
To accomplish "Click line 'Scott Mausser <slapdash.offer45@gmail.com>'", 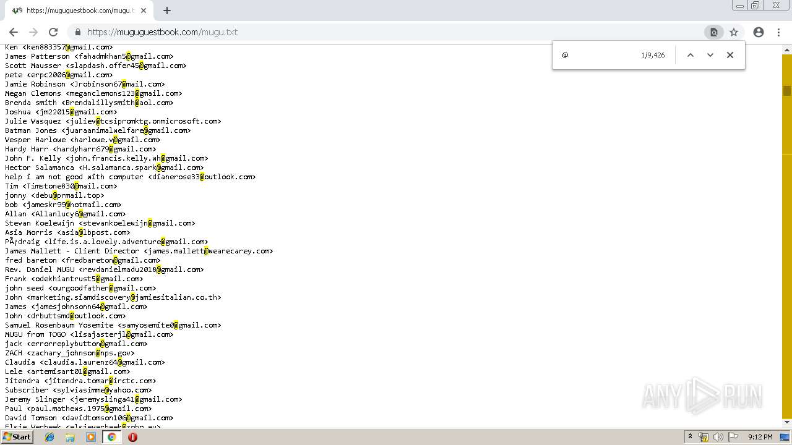I will pos(96,66).
